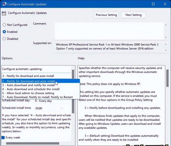Choose 3 - Auto download and notify for install
This screenshot has height=146, width=171.
pos(41,85)
